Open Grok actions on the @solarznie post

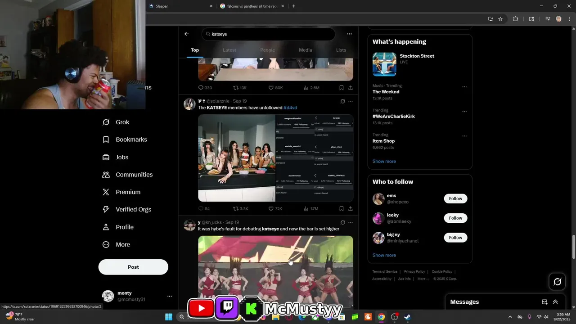(x=342, y=101)
